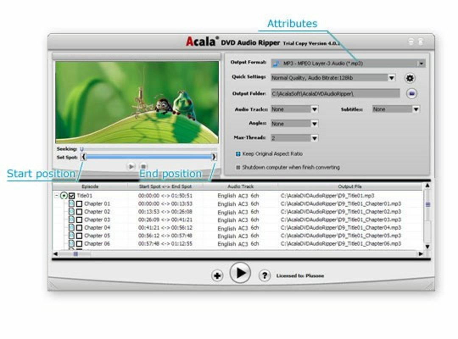Image resolution: width=458 pixels, height=339 pixels.
Task: Click the list scroll down arrow
Action: click(427, 247)
